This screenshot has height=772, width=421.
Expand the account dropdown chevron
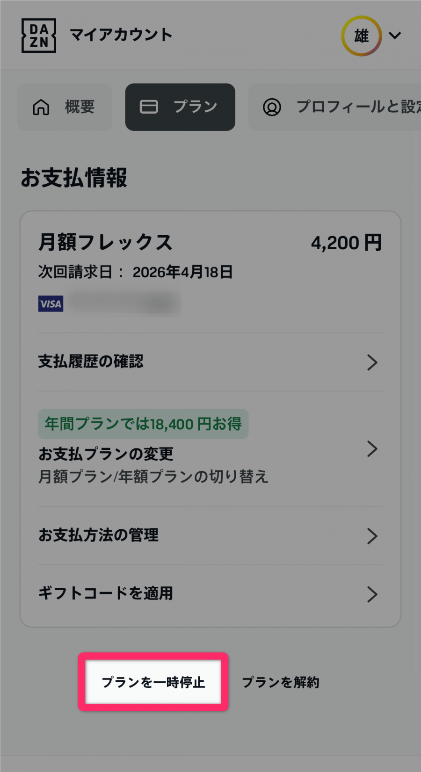(x=395, y=36)
